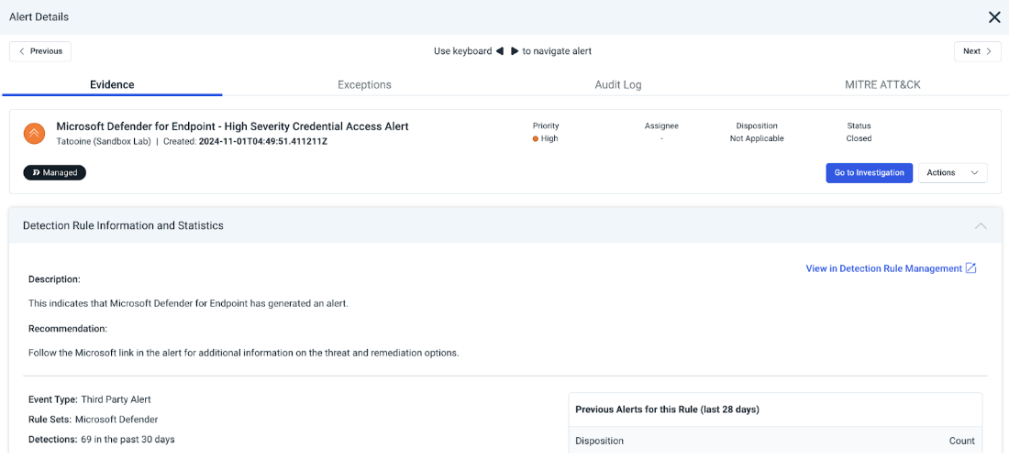
Task: Collapse Detection Rule Information and Statistics section
Action: 981,225
